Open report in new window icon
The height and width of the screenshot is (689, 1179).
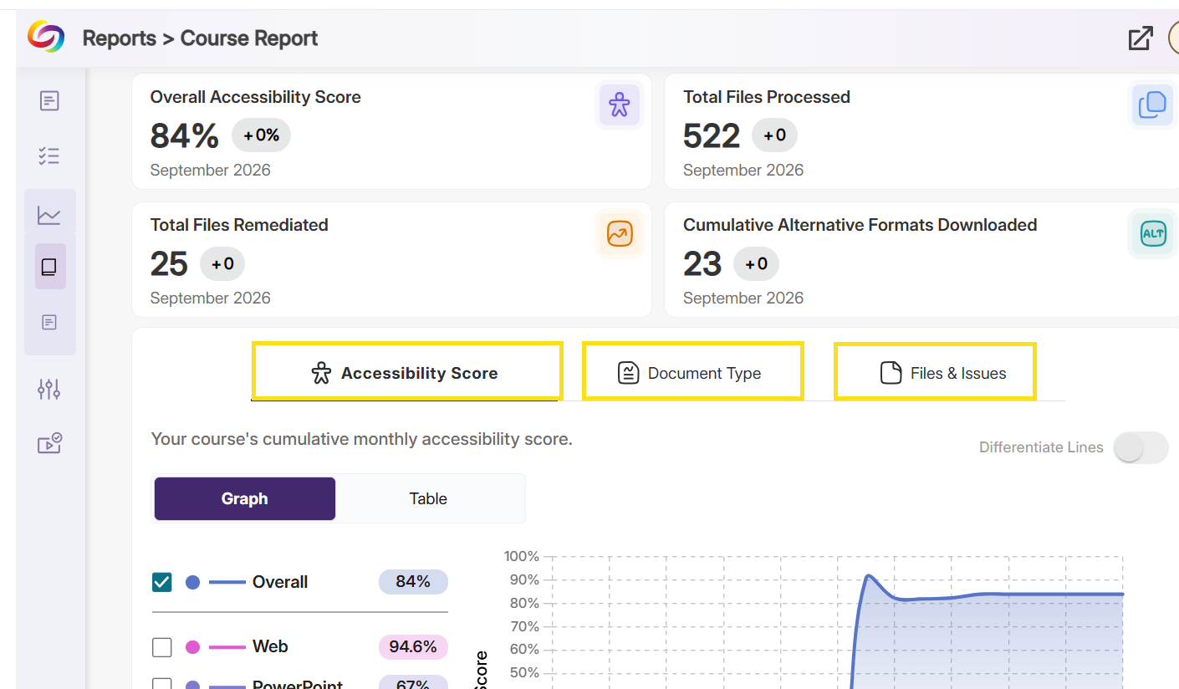click(x=1141, y=38)
